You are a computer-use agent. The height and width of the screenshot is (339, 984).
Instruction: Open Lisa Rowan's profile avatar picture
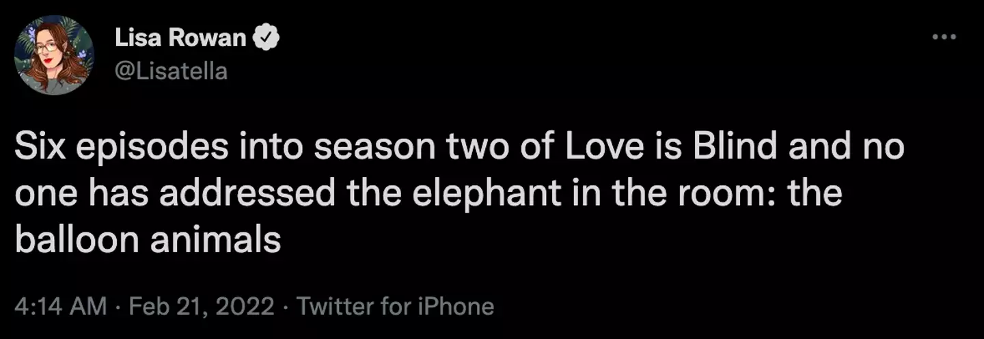click(x=54, y=55)
